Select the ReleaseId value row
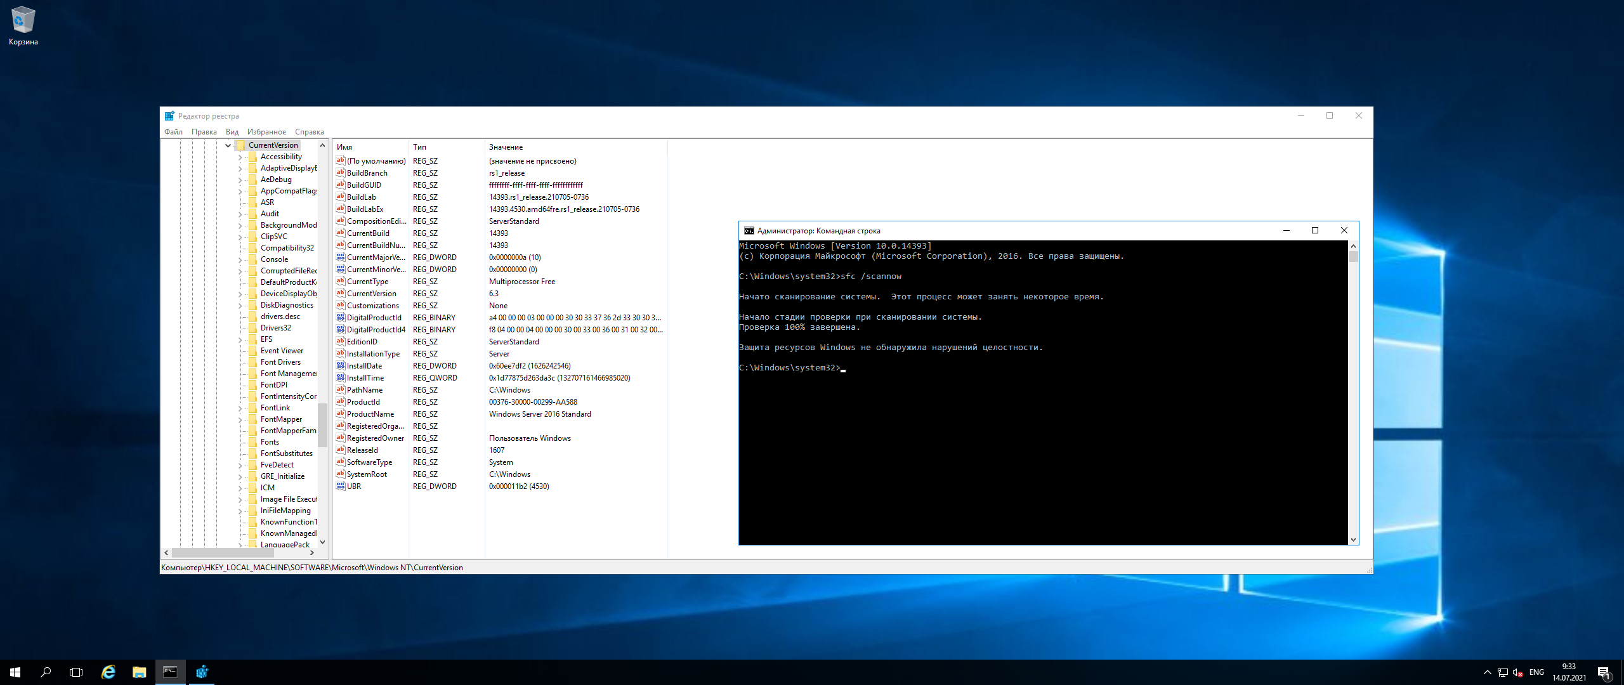1624x685 pixels. (x=500, y=450)
